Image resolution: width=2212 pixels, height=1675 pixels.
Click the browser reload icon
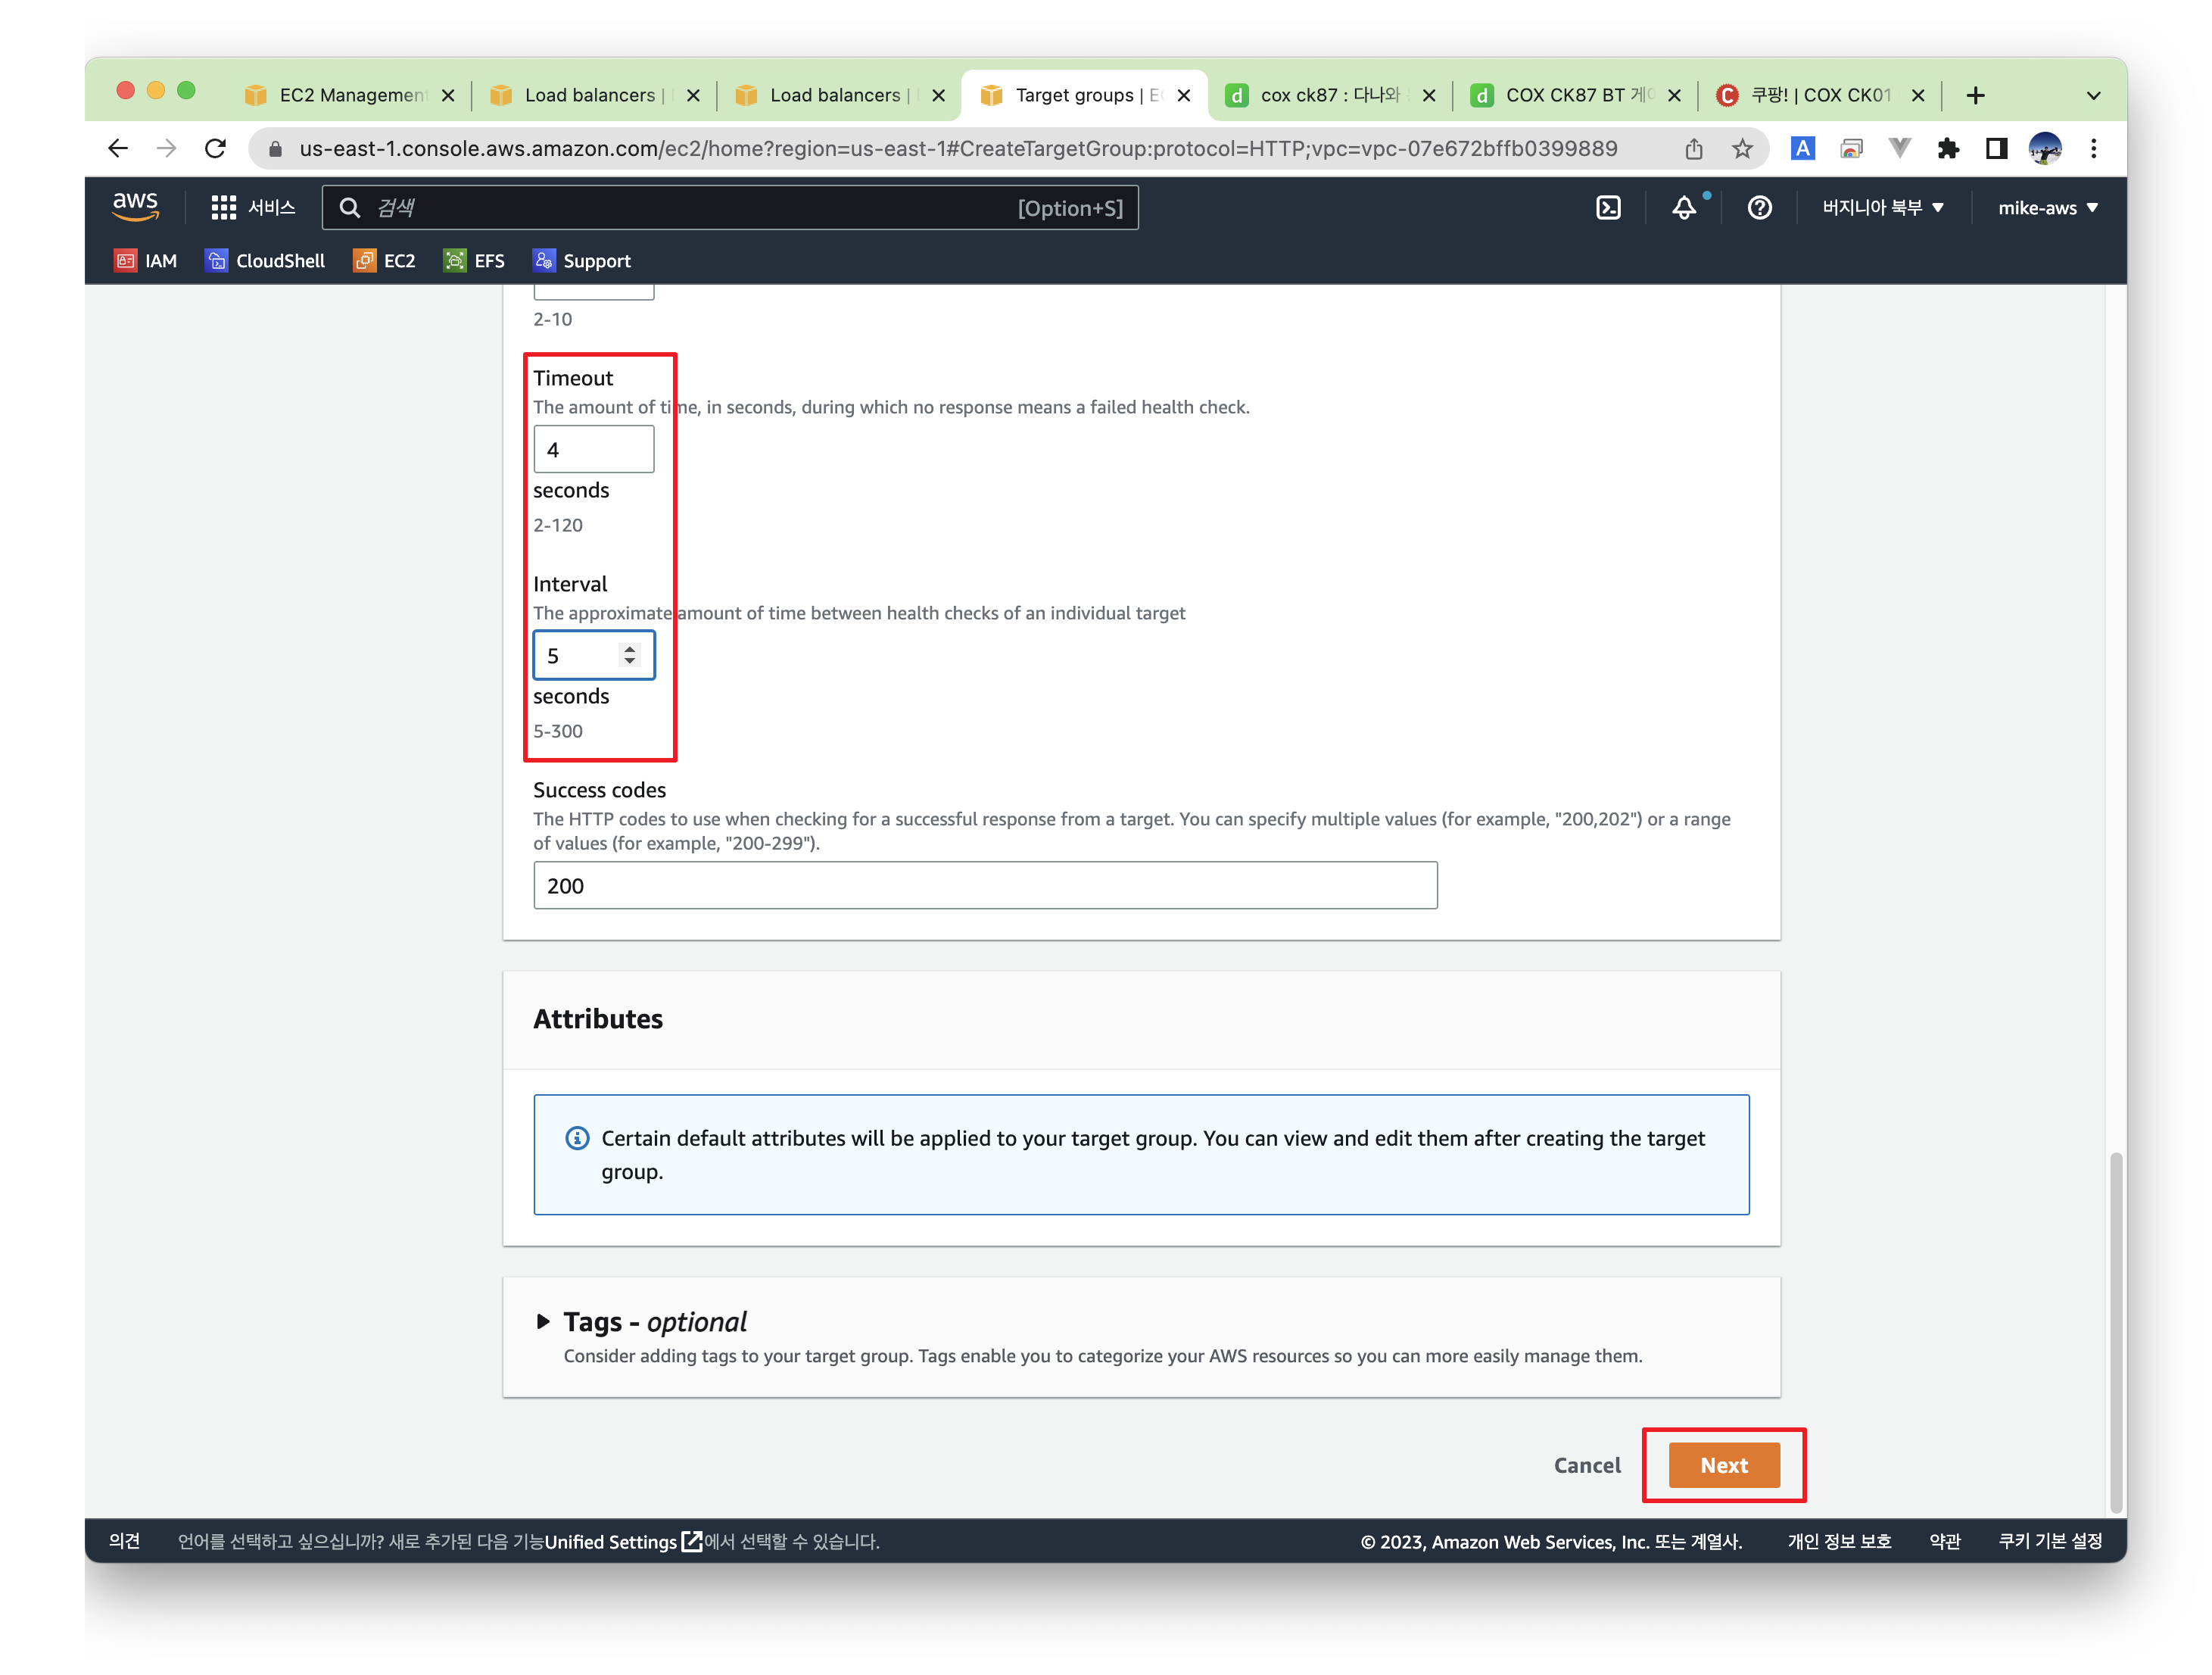click(x=215, y=149)
